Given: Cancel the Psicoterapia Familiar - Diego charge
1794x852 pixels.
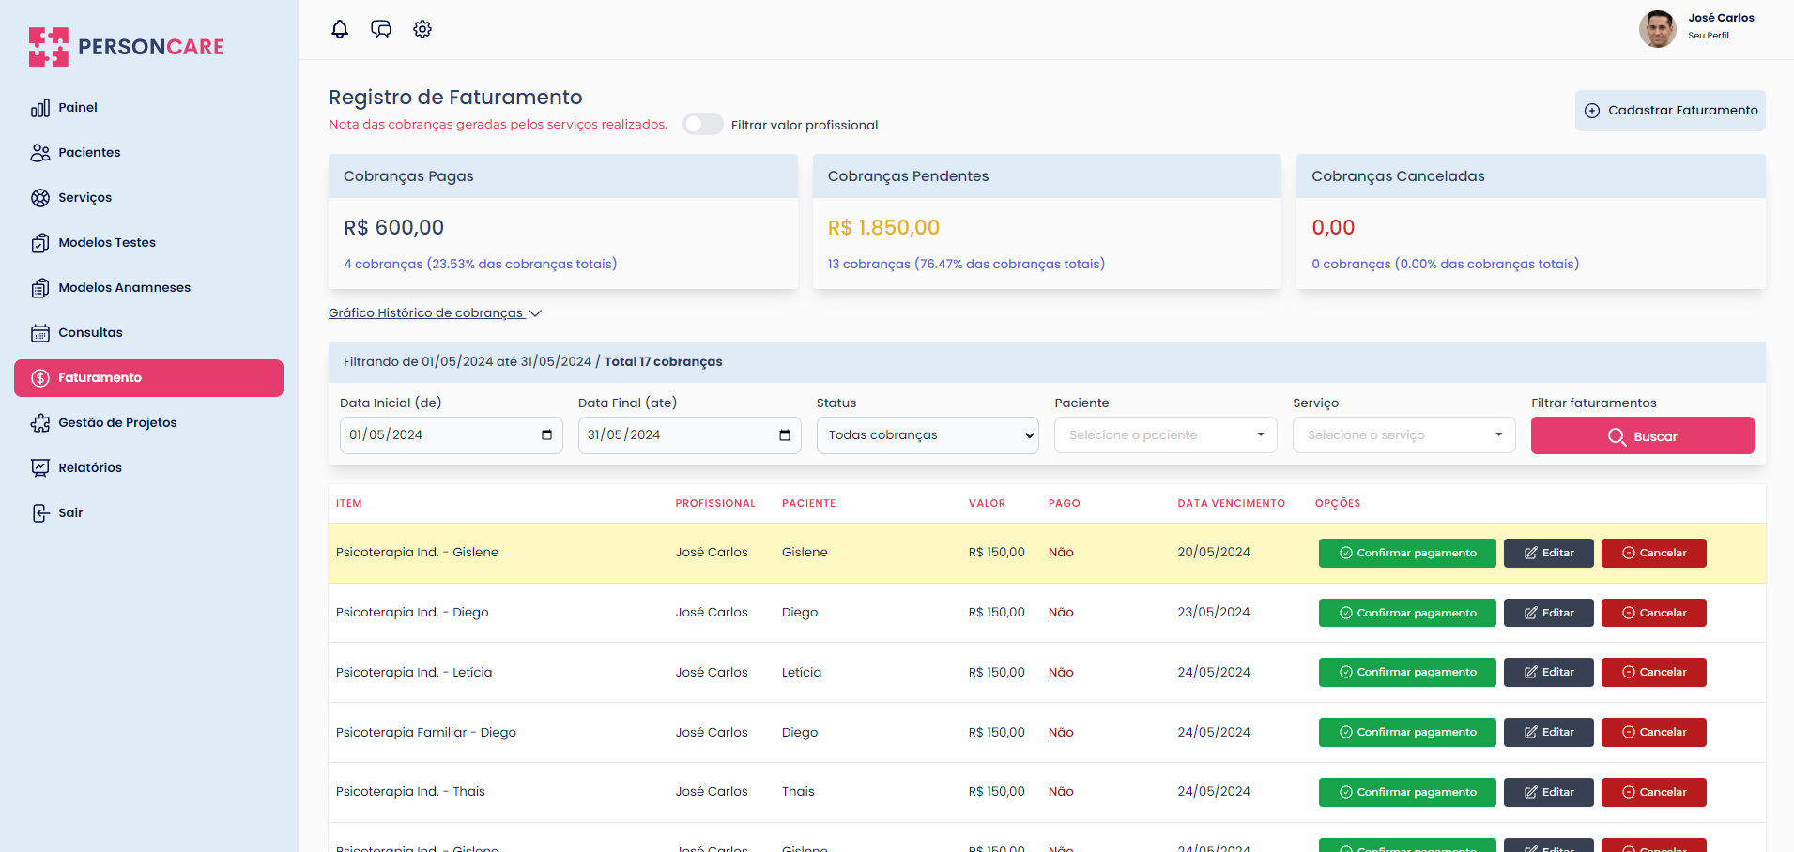Looking at the screenshot, I should pyautogui.click(x=1653, y=733).
